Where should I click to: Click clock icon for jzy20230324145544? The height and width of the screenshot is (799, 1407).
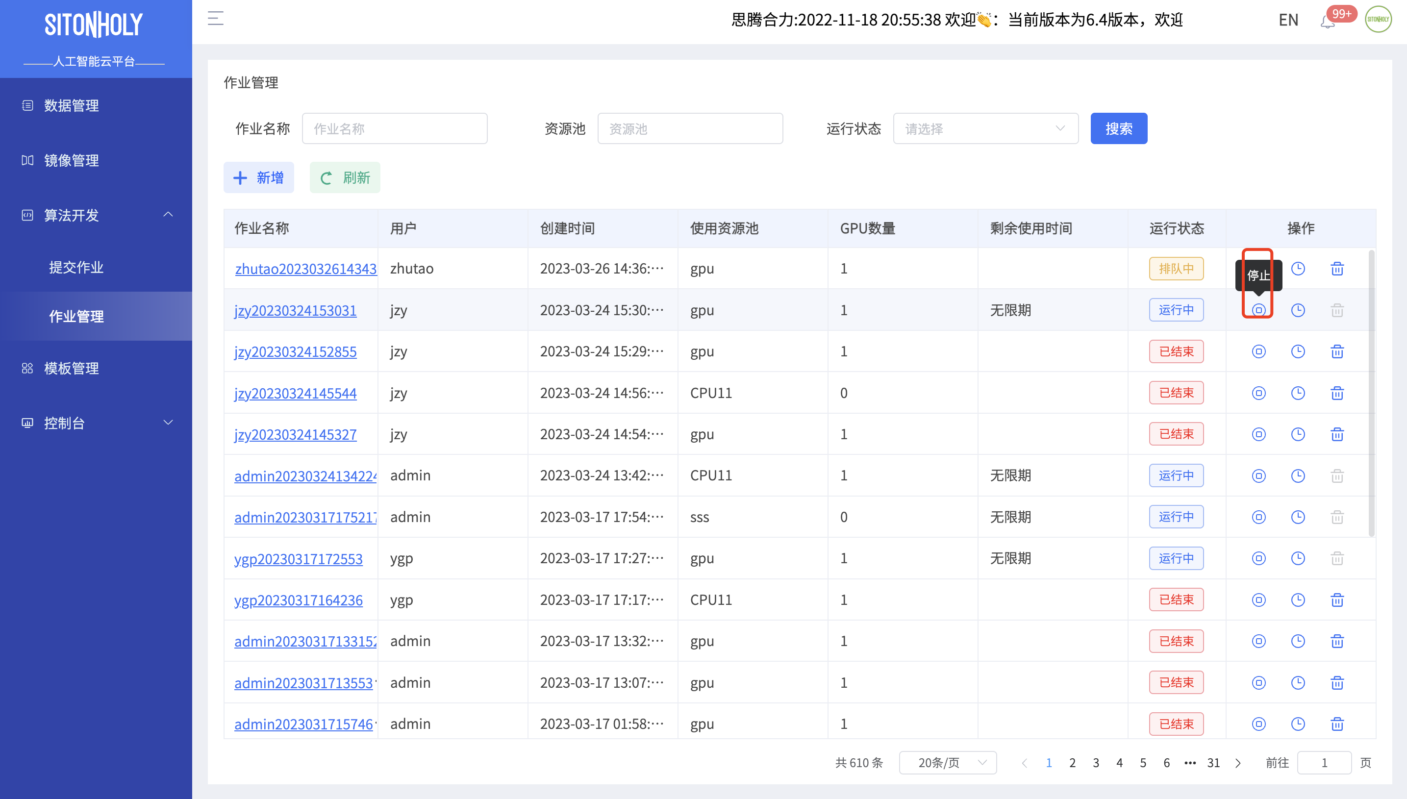pyautogui.click(x=1298, y=393)
